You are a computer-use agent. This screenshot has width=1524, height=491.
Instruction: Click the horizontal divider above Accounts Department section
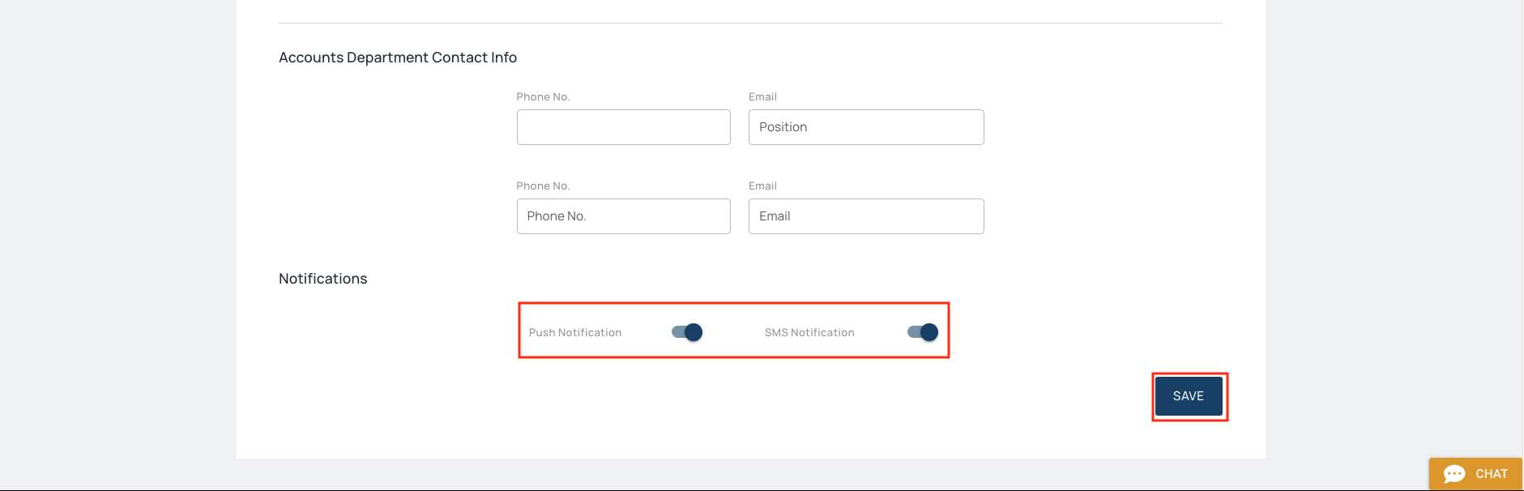click(x=750, y=23)
